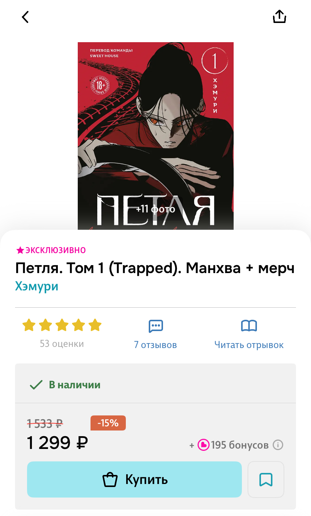Image resolution: width=311 pixels, height=516 pixels.
Task: Open the Читать отрывок link
Action: point(249,345)
